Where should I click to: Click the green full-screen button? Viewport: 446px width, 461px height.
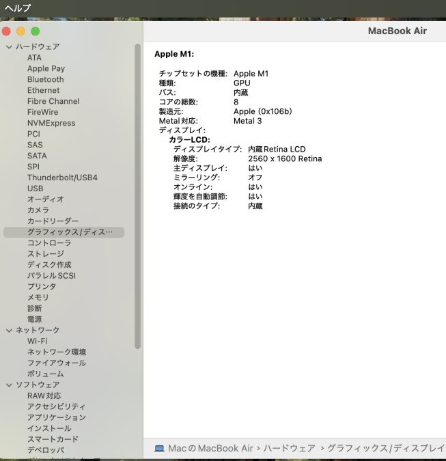tap(36, 31)
